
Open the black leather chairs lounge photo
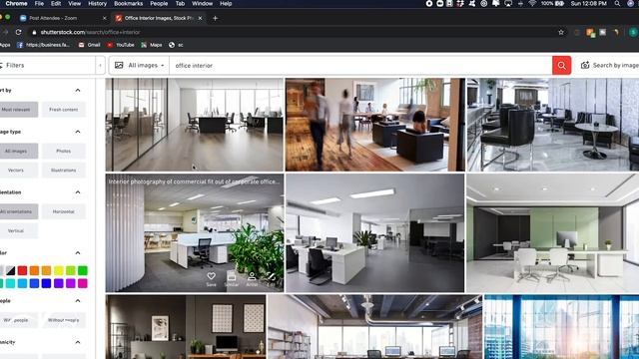point(552,125)
